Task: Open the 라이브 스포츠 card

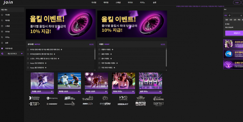Action: coord(96,83)
